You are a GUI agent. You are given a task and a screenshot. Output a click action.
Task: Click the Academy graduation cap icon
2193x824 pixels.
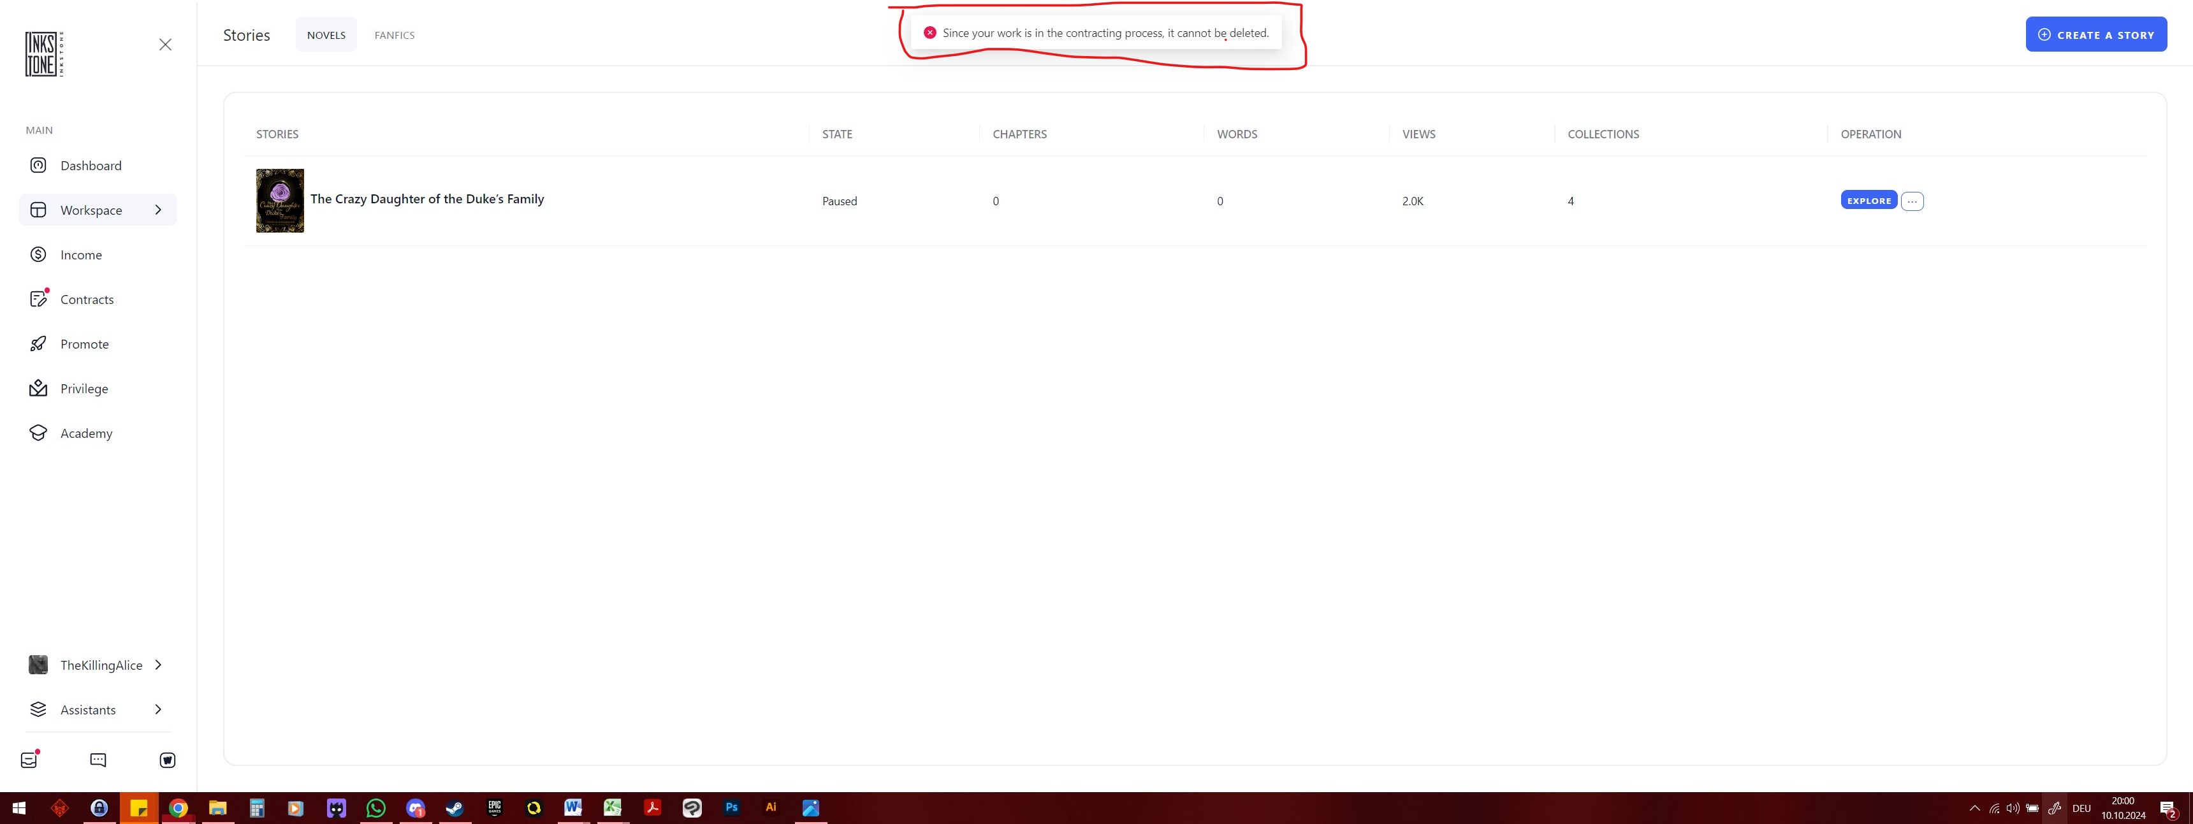click(38, 433)
